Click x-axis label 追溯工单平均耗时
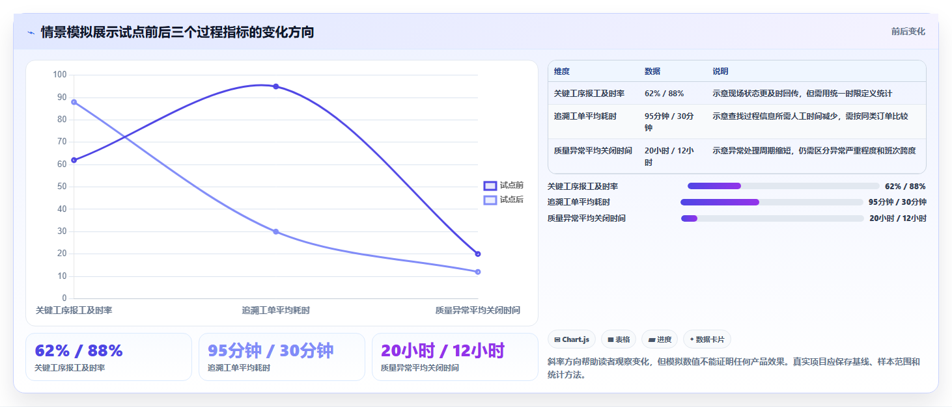 point(276,311)
